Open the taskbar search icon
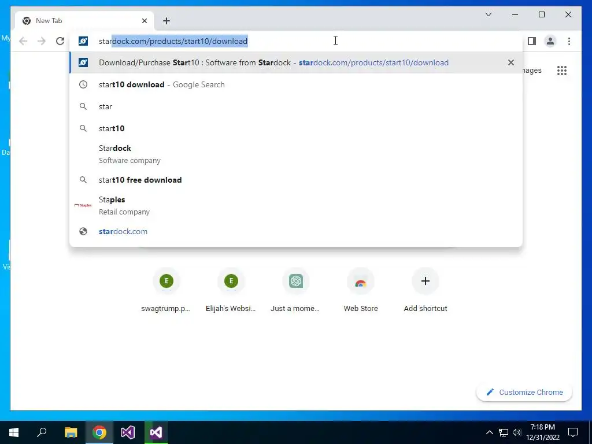 pos(42,432)
